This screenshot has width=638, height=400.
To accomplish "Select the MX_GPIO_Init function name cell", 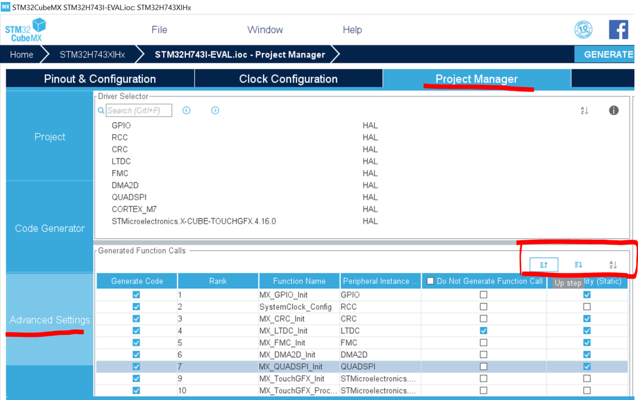I will (x=299, y=295).
